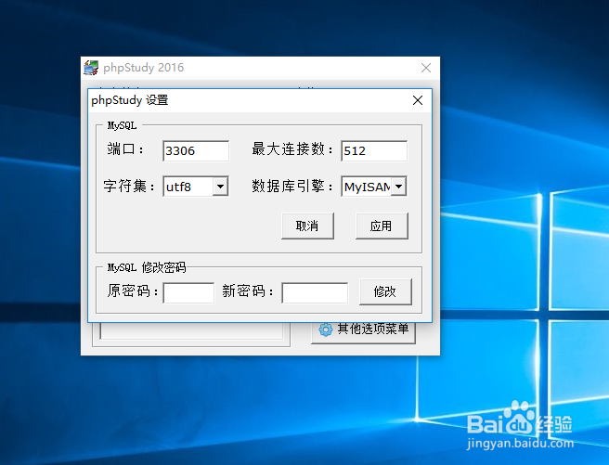The height and width of the screenshot is (465, 609).
Task: Click the 取消 cancel button
Action: (307, 226)
